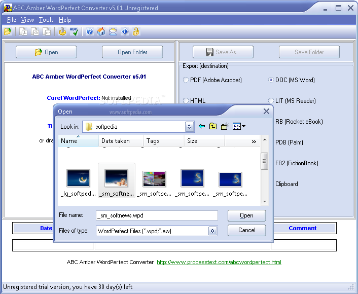The height and width of the screenshot is (294, 358).
Task: Create a new folder in Open dialog
Action: 225,126
